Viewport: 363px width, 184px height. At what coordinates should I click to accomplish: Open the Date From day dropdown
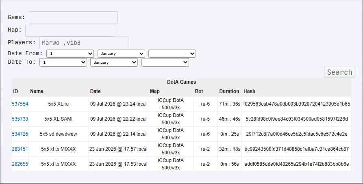point(70,54)
